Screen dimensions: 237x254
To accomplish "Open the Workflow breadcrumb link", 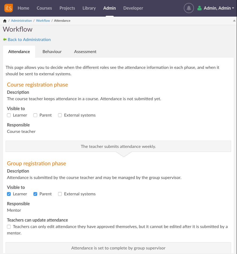I will click(x=43, y=21).
